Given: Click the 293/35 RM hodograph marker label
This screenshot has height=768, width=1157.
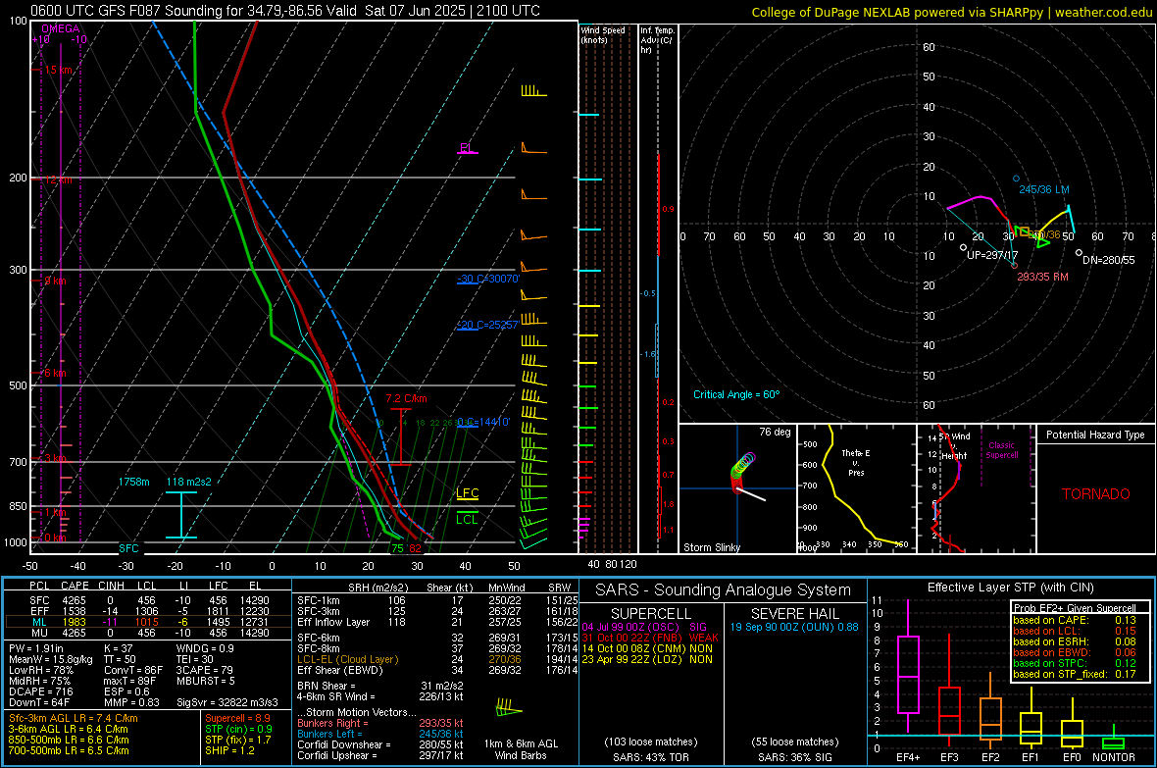Looking at the screenshot, I should 1042,277.
